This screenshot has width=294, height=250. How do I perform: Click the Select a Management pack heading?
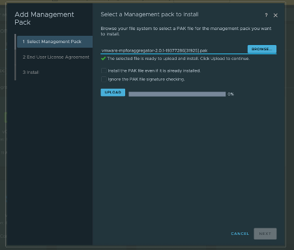coord(149,14)
